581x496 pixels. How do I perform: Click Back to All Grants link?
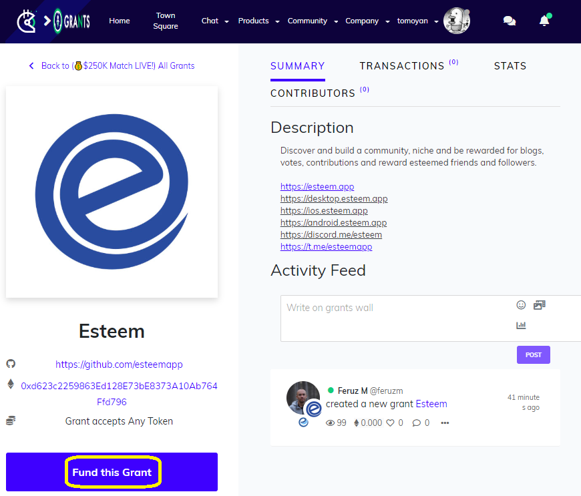click(x=118, y=65)
